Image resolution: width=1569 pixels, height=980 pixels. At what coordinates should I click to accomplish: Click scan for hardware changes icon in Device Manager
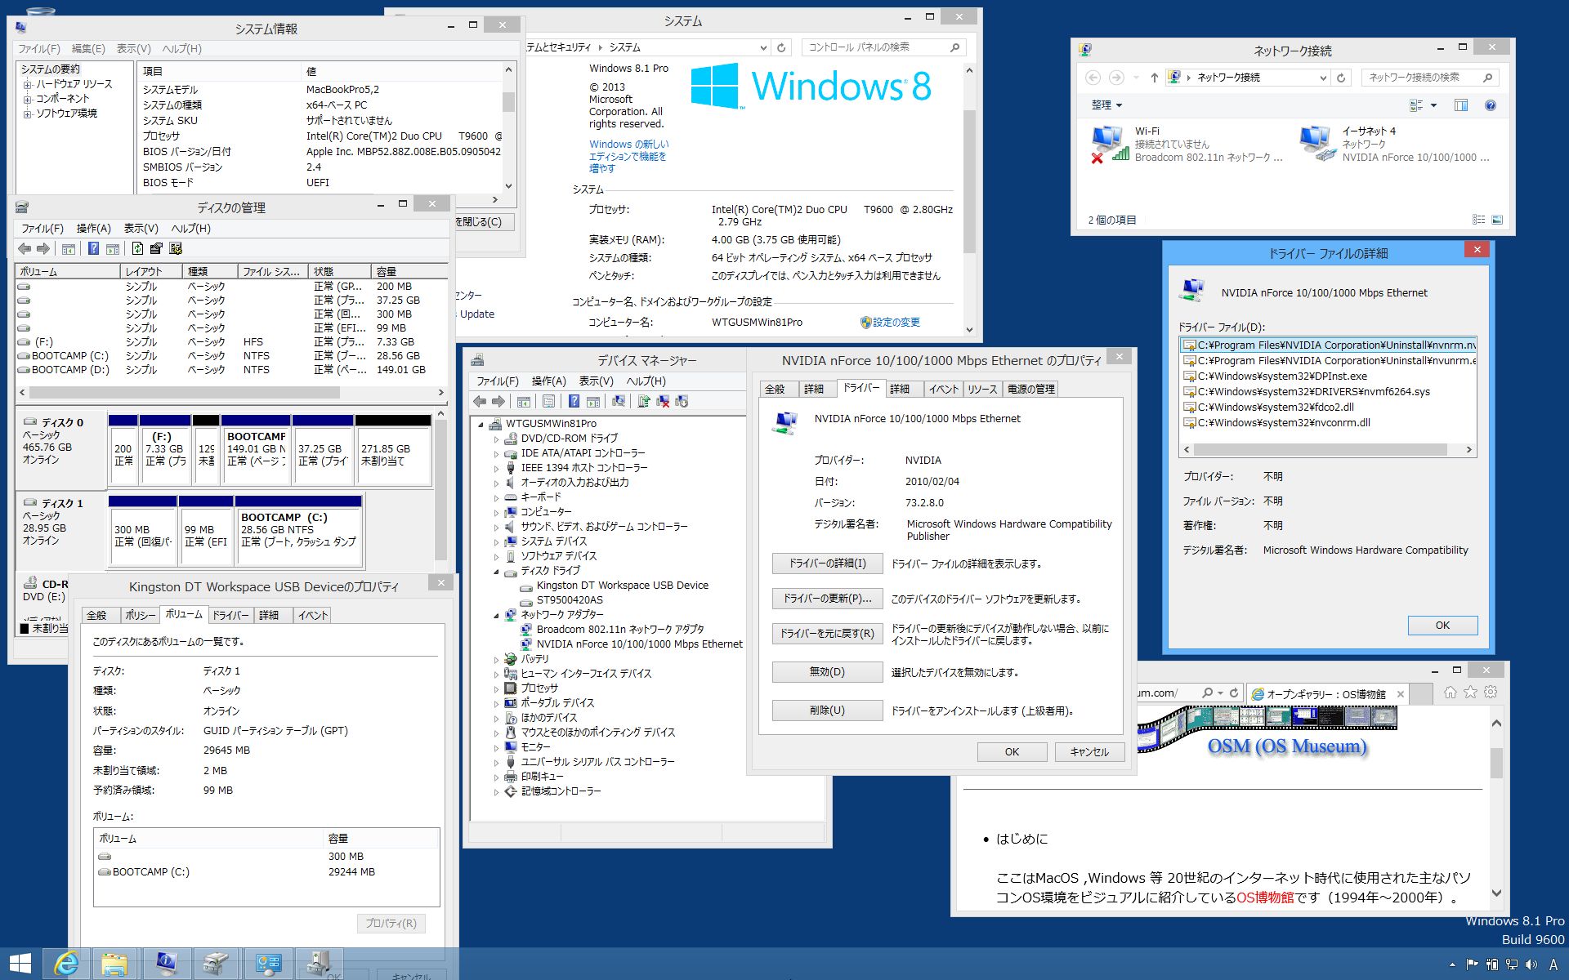[619, 401]
